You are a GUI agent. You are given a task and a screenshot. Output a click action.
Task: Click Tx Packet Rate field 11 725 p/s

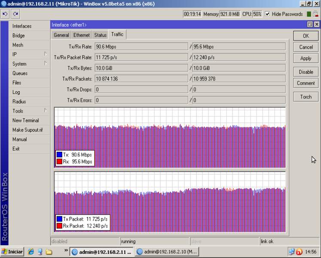[141, 57]
